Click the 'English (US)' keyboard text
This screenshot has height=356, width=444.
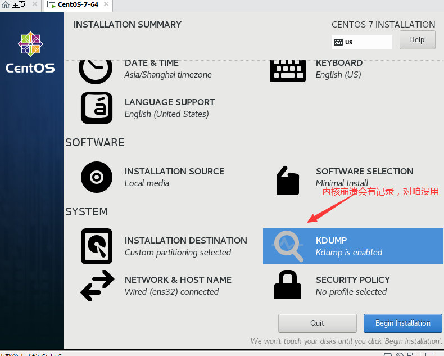pos(338,75)
